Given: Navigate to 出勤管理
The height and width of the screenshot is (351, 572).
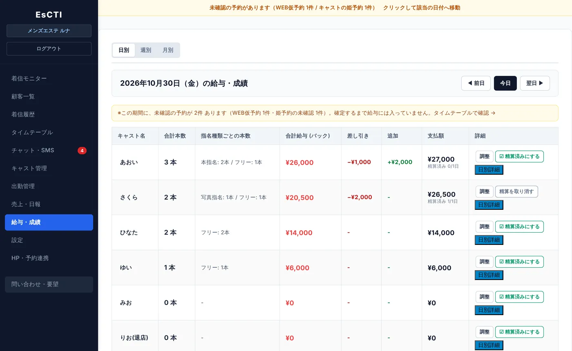Looking at the screenshot, I should pos(49,187).
